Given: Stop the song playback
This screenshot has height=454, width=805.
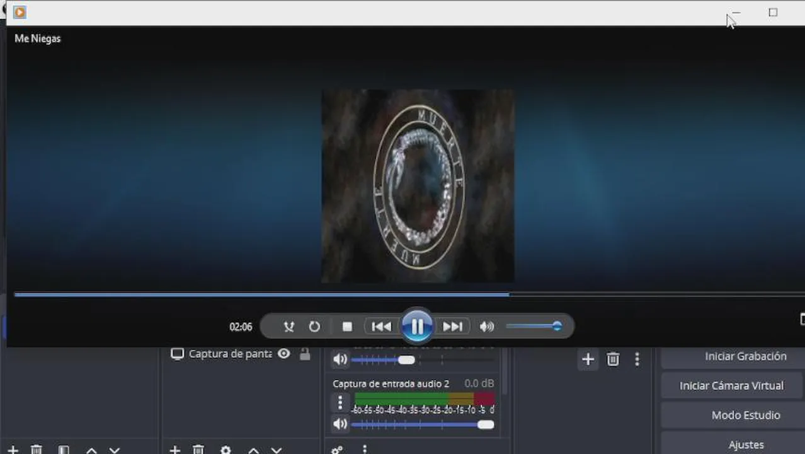Looking at the screenshot, I should [347, 326].
